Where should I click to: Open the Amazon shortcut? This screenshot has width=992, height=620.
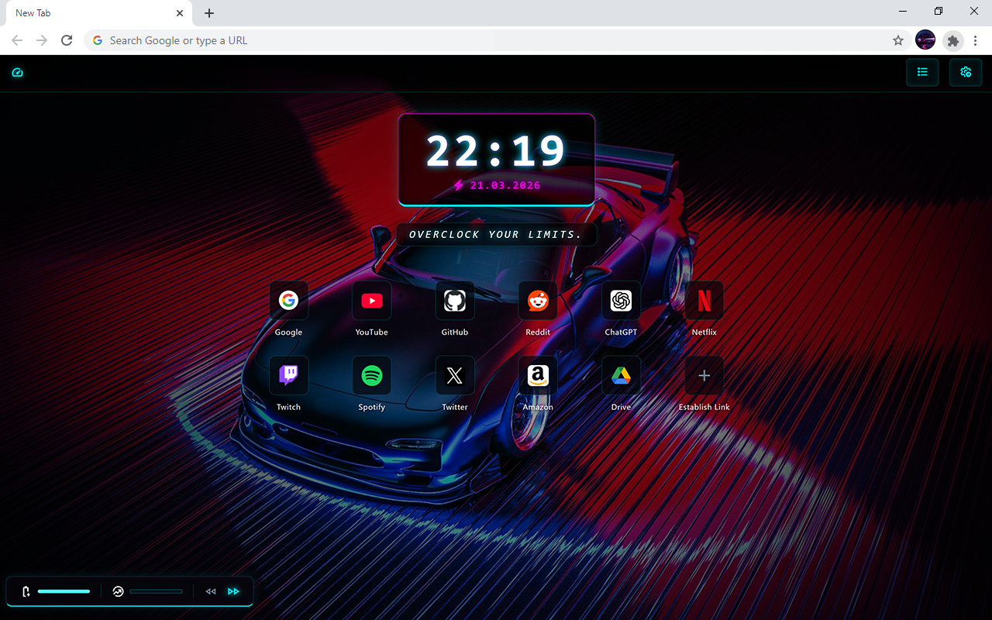[538, 376]
